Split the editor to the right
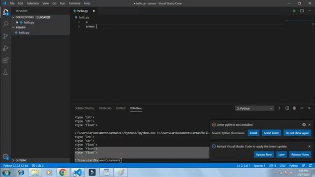This screenshot has width=315, height=177. click(x=302, y=11)
